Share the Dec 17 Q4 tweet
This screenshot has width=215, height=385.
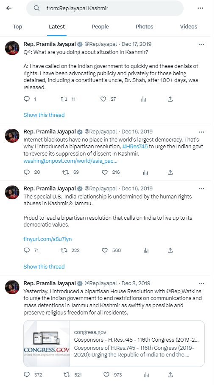pyautogui.click(x=170, y=99)
